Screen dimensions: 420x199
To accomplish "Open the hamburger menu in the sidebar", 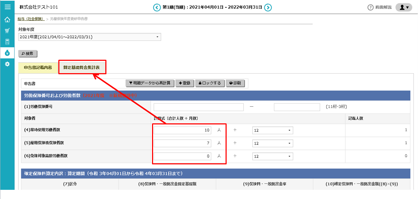I will click(x=7, y=7).
